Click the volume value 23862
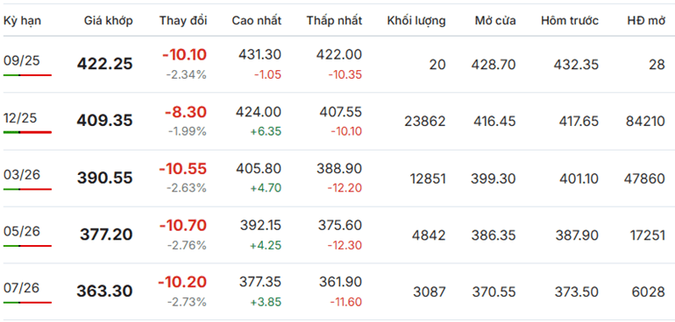Viewport: 675px width, 322px height. tap(425, 122)
